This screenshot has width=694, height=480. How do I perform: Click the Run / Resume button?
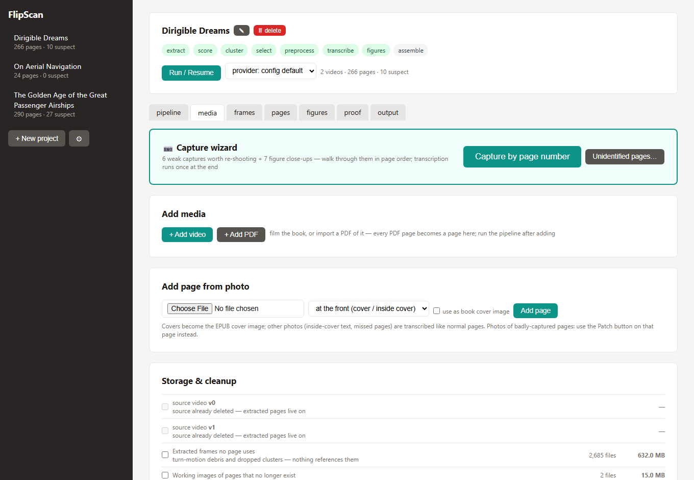(x=191, y=73)
